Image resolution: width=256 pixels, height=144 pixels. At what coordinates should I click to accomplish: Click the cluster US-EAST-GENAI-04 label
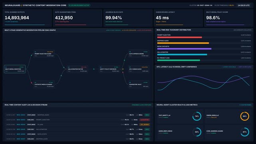201,5
